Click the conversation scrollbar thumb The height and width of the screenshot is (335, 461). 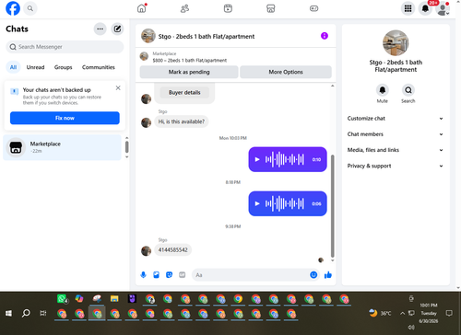click(x=332, y=206)
